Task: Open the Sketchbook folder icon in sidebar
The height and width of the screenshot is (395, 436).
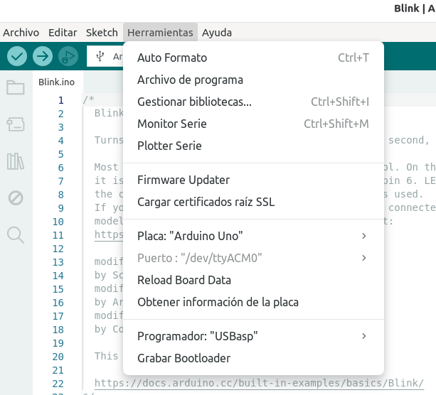Action: point(16,87)
